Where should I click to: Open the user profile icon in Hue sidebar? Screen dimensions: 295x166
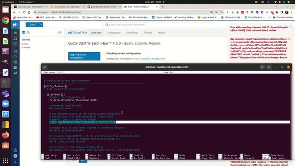(x=15, y=156)
